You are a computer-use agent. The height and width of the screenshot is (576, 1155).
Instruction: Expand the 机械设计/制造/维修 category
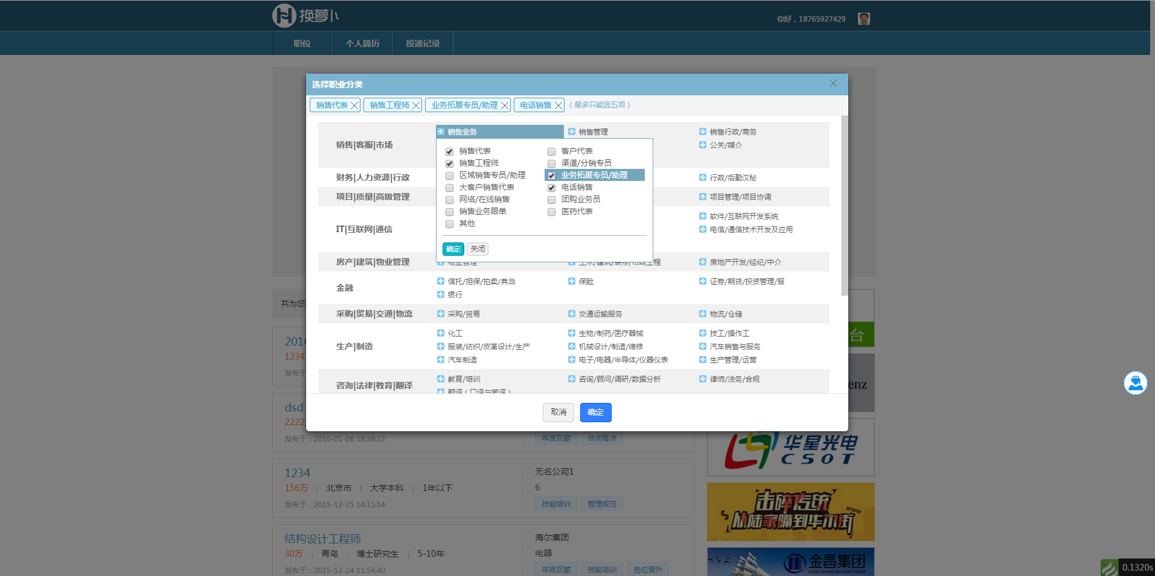click(572, 346)
